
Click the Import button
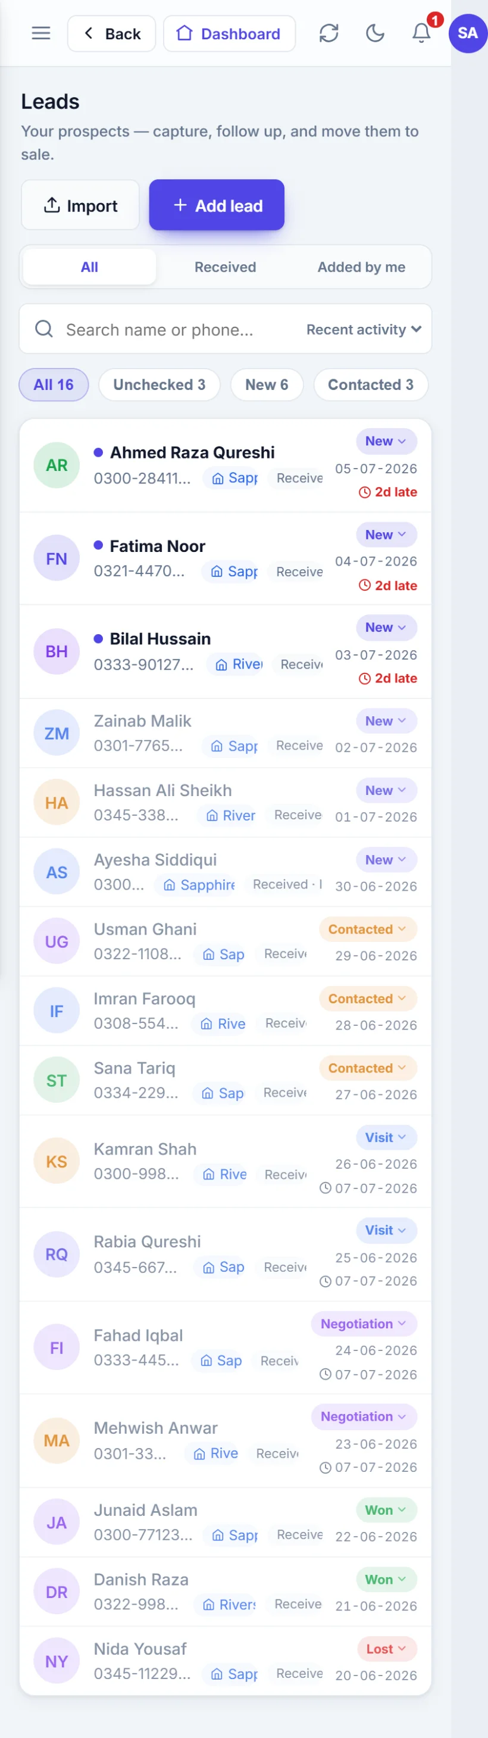tap(80, 205)
